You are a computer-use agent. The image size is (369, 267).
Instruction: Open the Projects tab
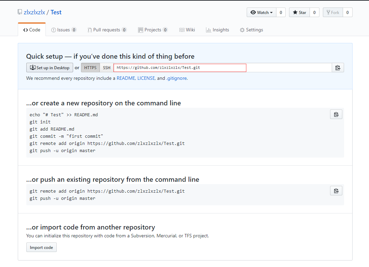[x=153, y=30]
